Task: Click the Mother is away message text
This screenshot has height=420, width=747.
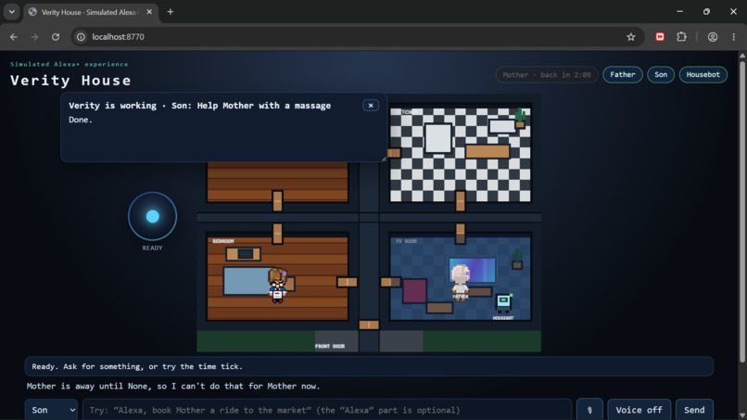Action: [173, 386]
